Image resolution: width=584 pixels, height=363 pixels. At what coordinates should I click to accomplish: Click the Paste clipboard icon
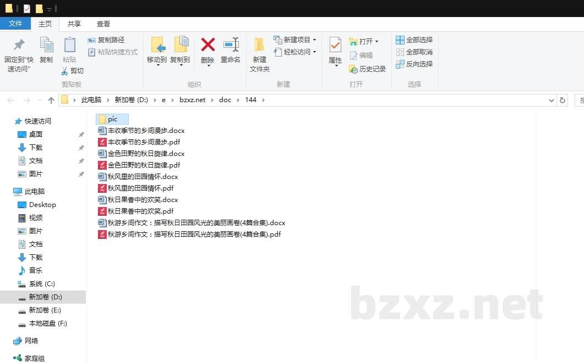coord(69,45)
